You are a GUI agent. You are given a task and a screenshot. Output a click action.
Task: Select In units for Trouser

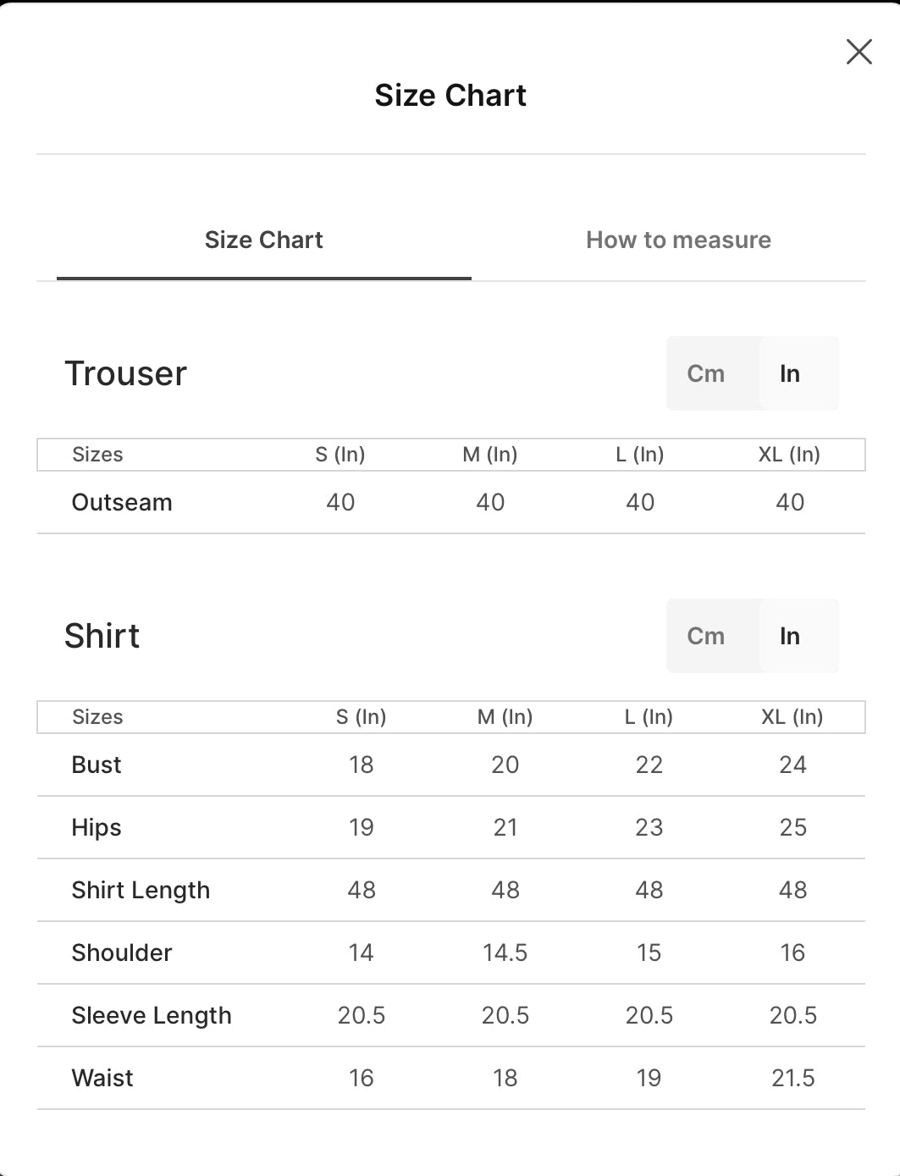pos(790,373)
